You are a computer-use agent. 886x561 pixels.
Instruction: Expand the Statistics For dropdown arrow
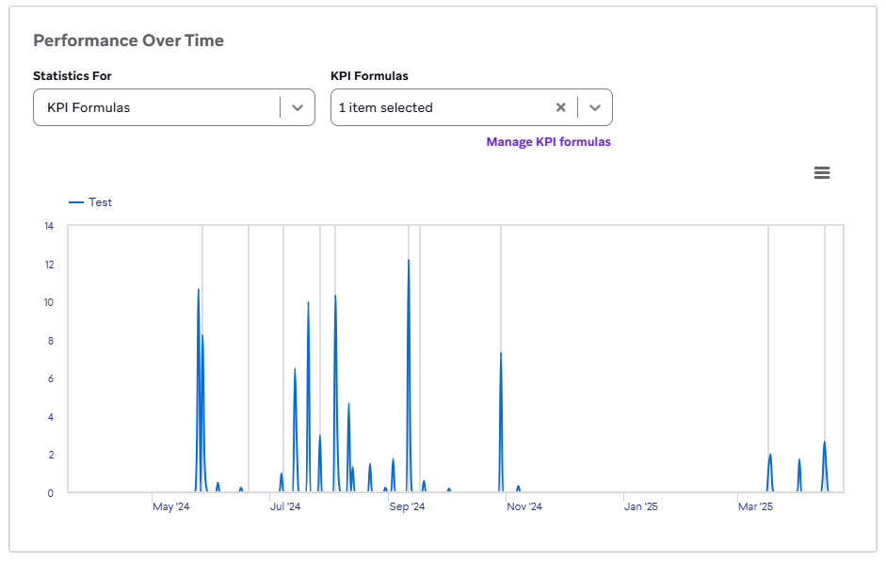298,107
